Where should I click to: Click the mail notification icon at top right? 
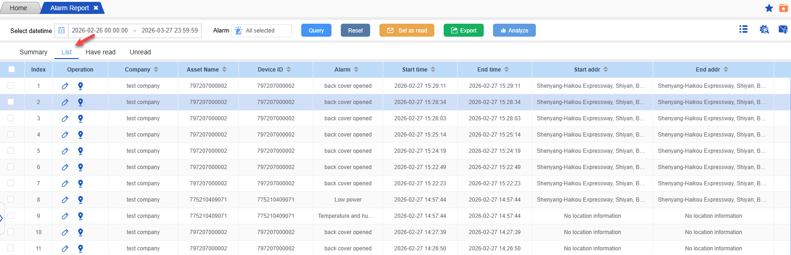click(x=783, y=29)
